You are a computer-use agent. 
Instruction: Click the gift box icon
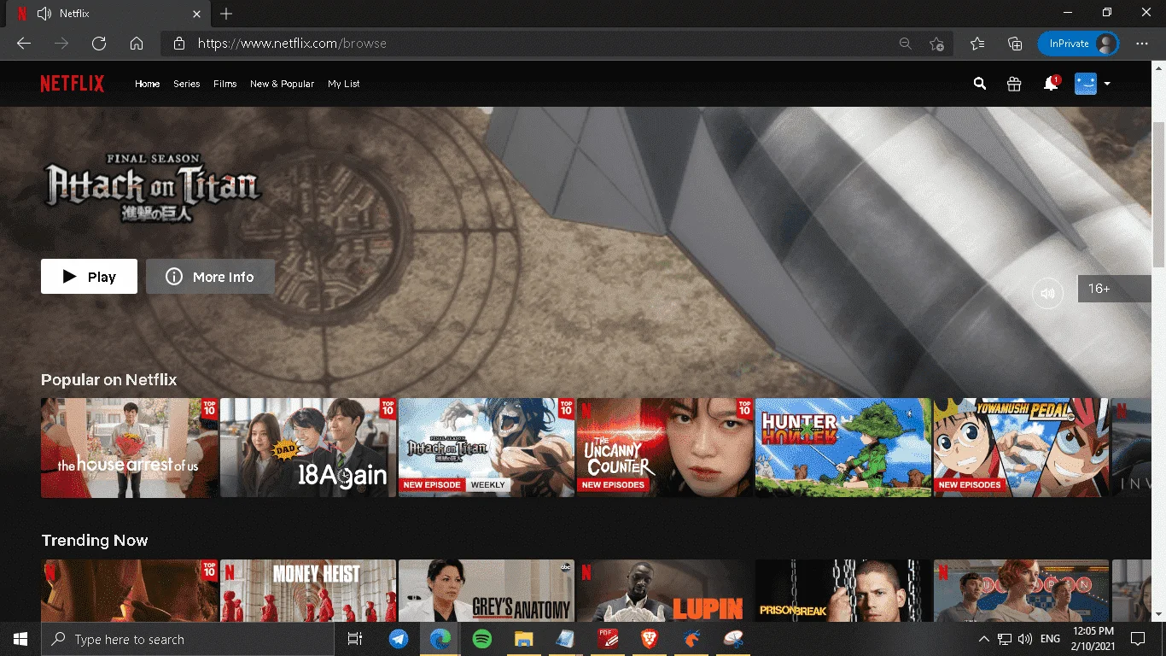point(1014,84)
